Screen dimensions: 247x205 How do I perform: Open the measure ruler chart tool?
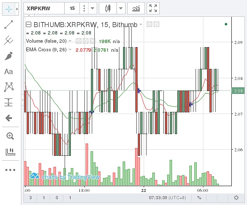click(10, 152)
